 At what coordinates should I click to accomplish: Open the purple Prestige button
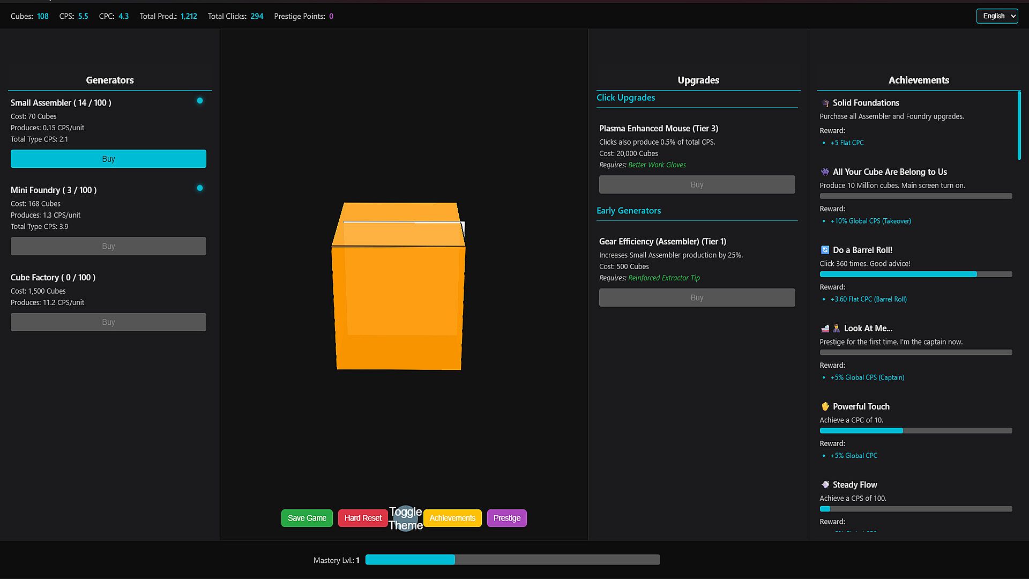(507, 518)
